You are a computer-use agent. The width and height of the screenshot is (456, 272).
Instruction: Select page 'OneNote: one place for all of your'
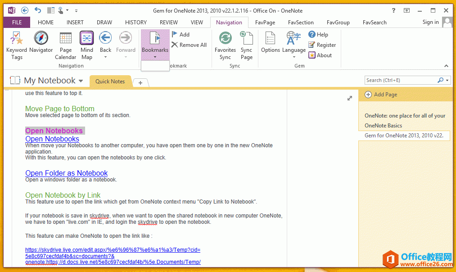click(405, 116)
